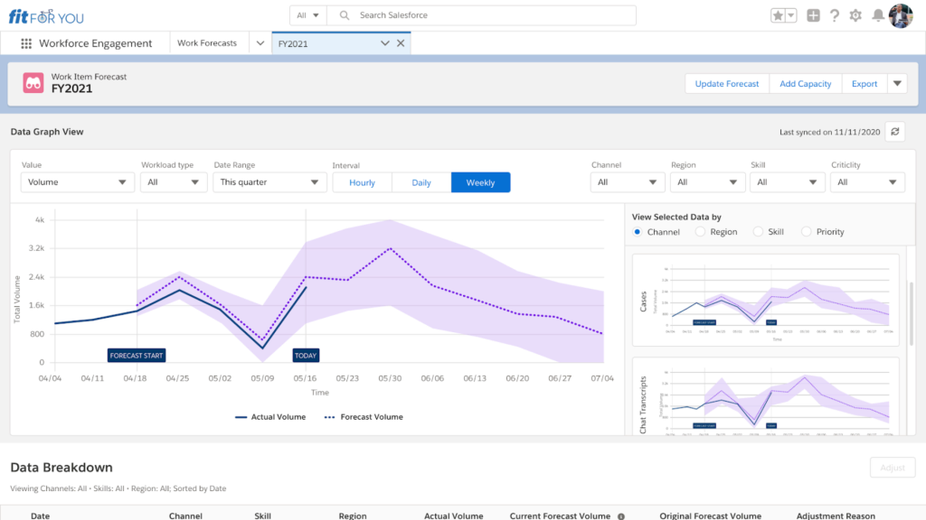Select the Hourly interval option

pyautogui.click(x=362, y=182)
